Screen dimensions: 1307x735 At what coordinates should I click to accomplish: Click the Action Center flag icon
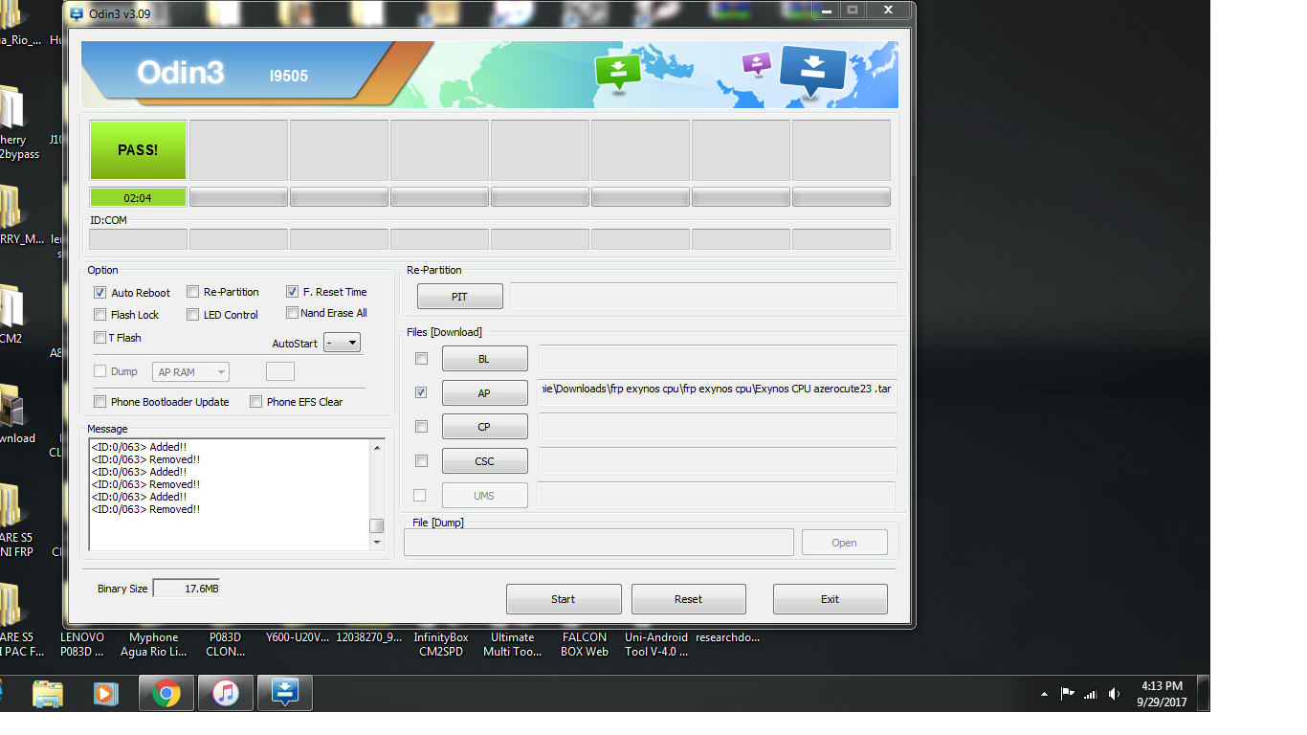pyautogui.click(x=1067, y=694)
